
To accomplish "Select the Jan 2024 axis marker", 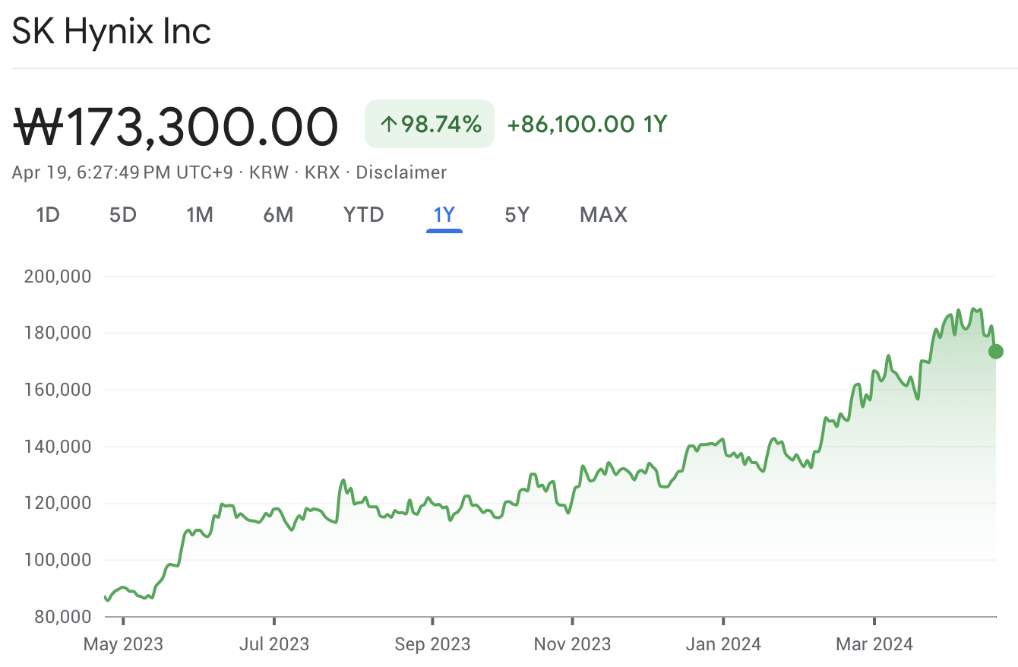I will click(722, 644).
